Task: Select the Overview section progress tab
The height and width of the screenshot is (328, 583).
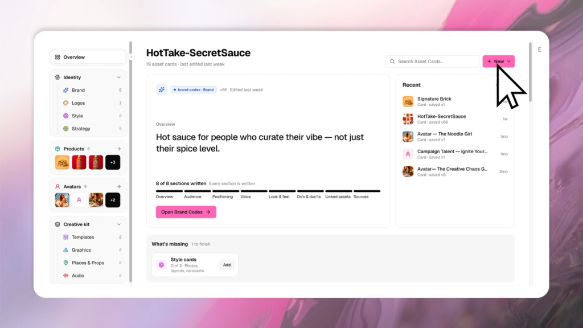Action: point(169,194)
